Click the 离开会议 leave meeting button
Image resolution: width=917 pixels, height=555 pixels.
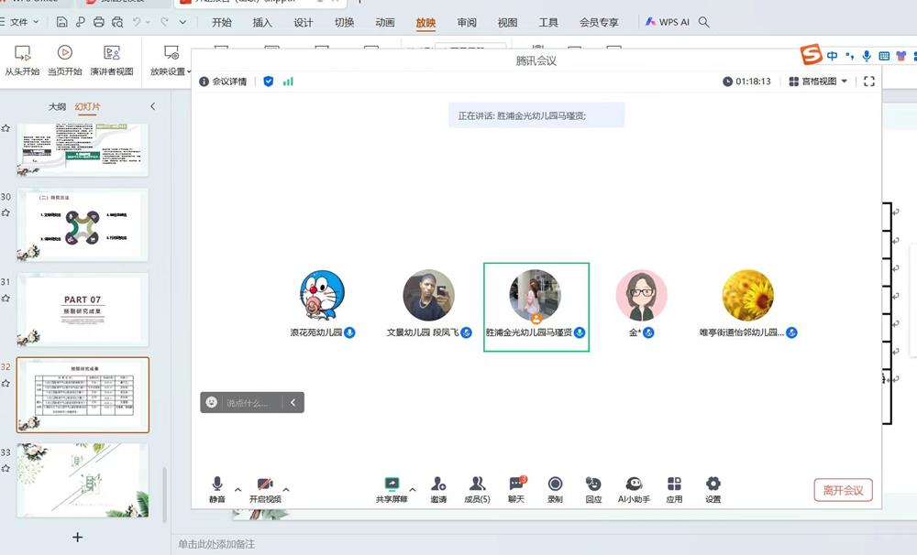[844, 490]
